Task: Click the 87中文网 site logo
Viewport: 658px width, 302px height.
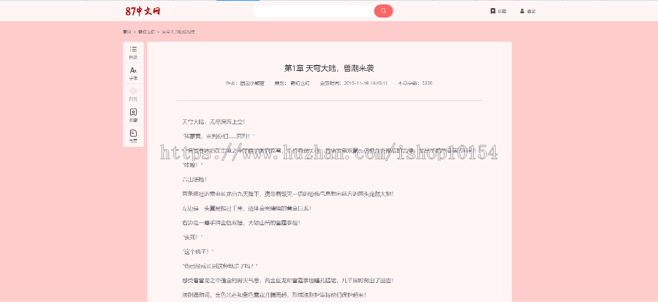Action: click(x=143, y=11)
